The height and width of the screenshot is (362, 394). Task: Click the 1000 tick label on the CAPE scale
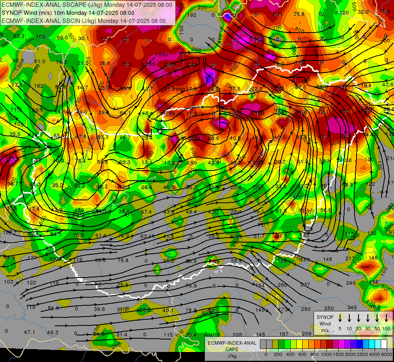pos(326,354)
